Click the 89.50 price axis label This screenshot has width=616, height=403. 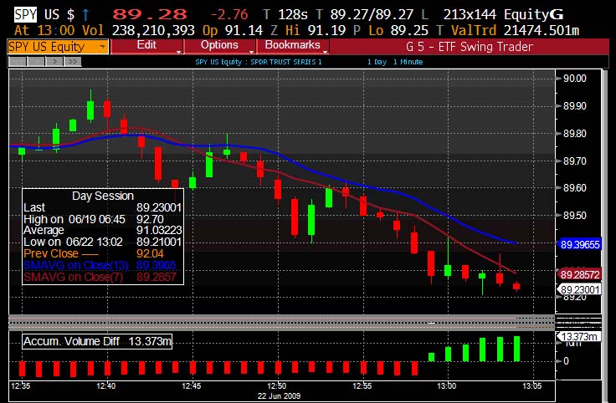(x=575, y=216)
